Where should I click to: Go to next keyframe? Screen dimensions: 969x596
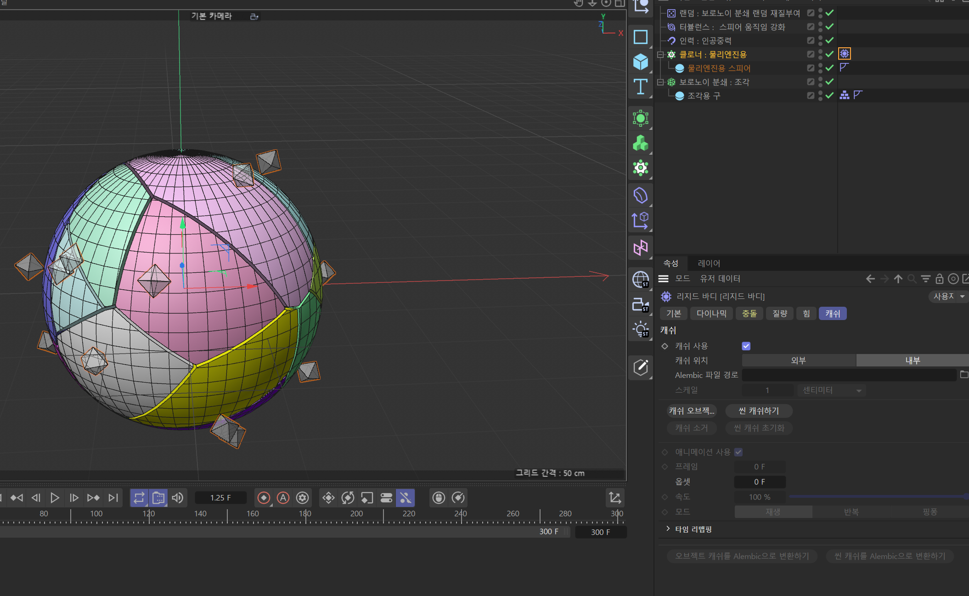pos(93,498)
